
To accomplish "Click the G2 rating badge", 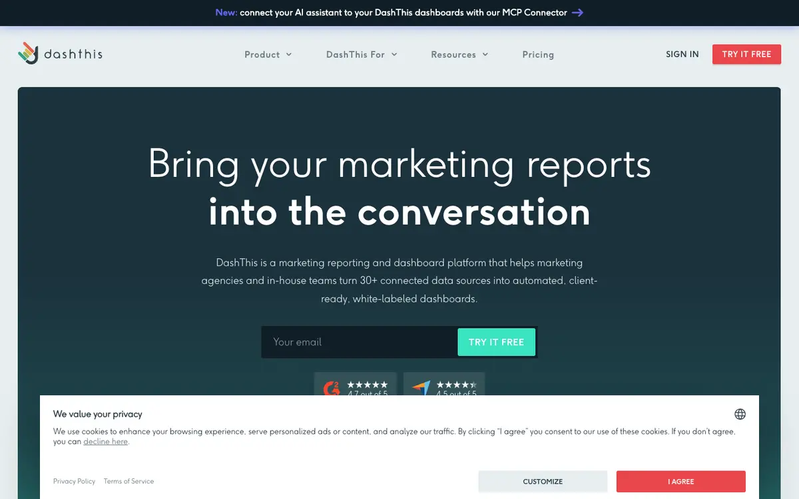I will (356, 385).
